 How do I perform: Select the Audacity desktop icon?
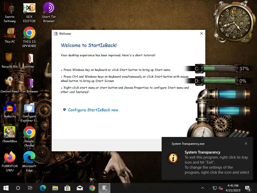pyautogui.click(x=10, y=110)
